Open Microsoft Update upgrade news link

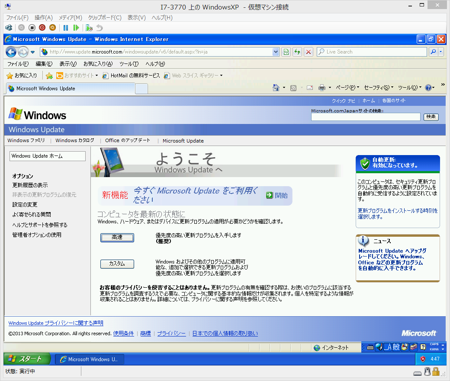(392, 260)
